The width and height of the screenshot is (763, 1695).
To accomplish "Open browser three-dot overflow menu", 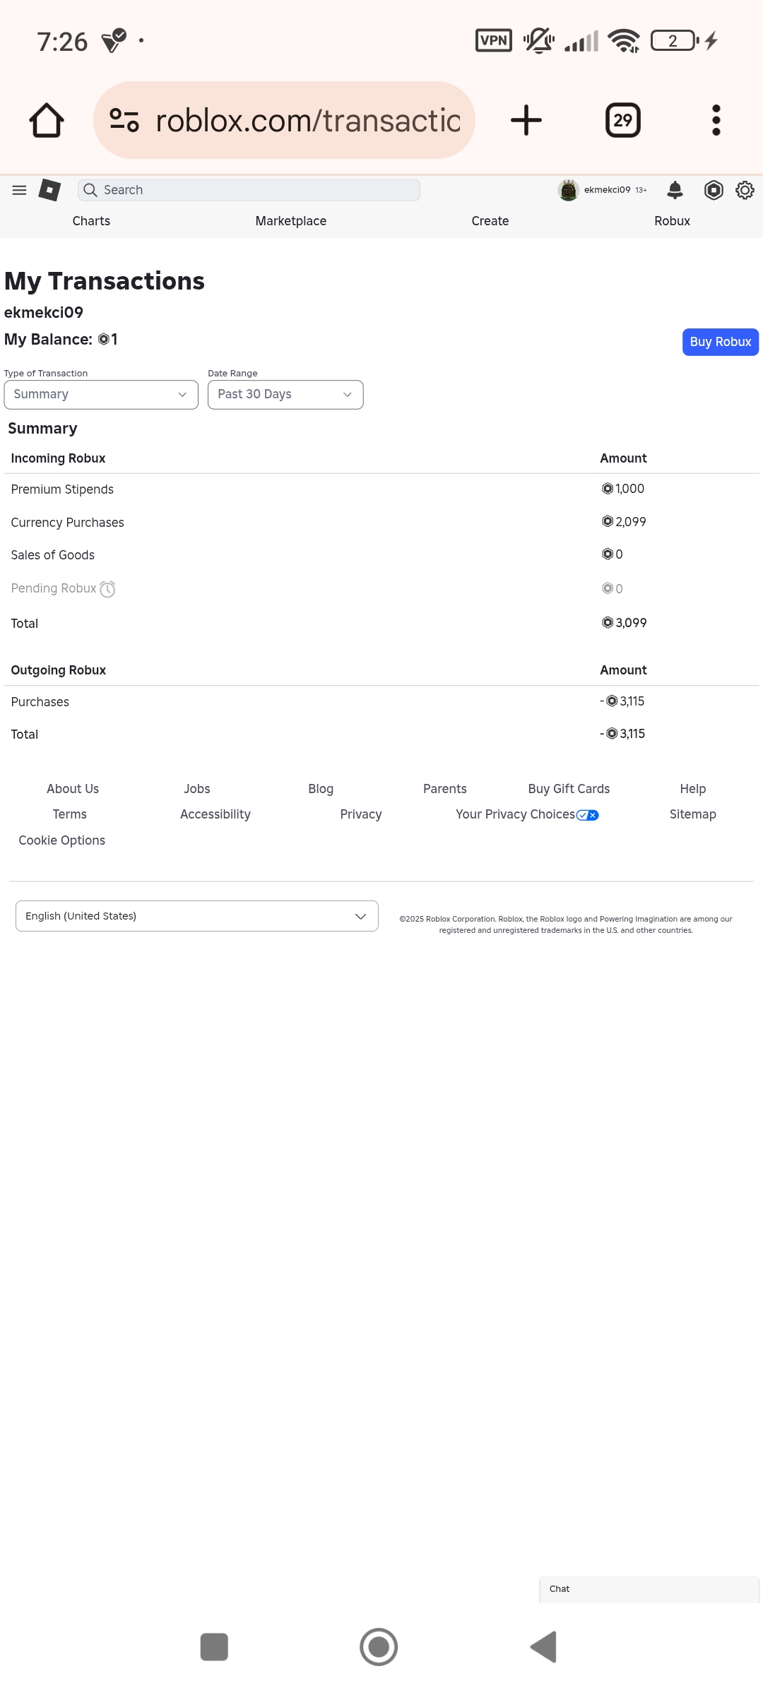I will point(716,120).
